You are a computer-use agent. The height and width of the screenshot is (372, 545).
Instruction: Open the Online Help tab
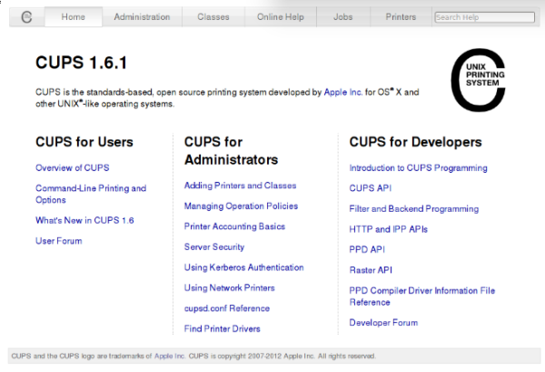coord(281,16)
